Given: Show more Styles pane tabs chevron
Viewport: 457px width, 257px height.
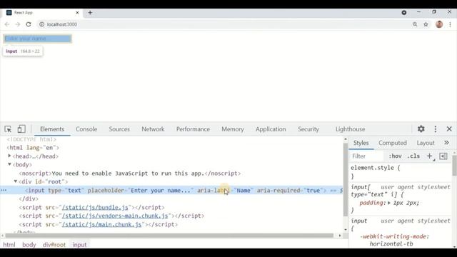Looking at the screenshot, I should (446, 143).
